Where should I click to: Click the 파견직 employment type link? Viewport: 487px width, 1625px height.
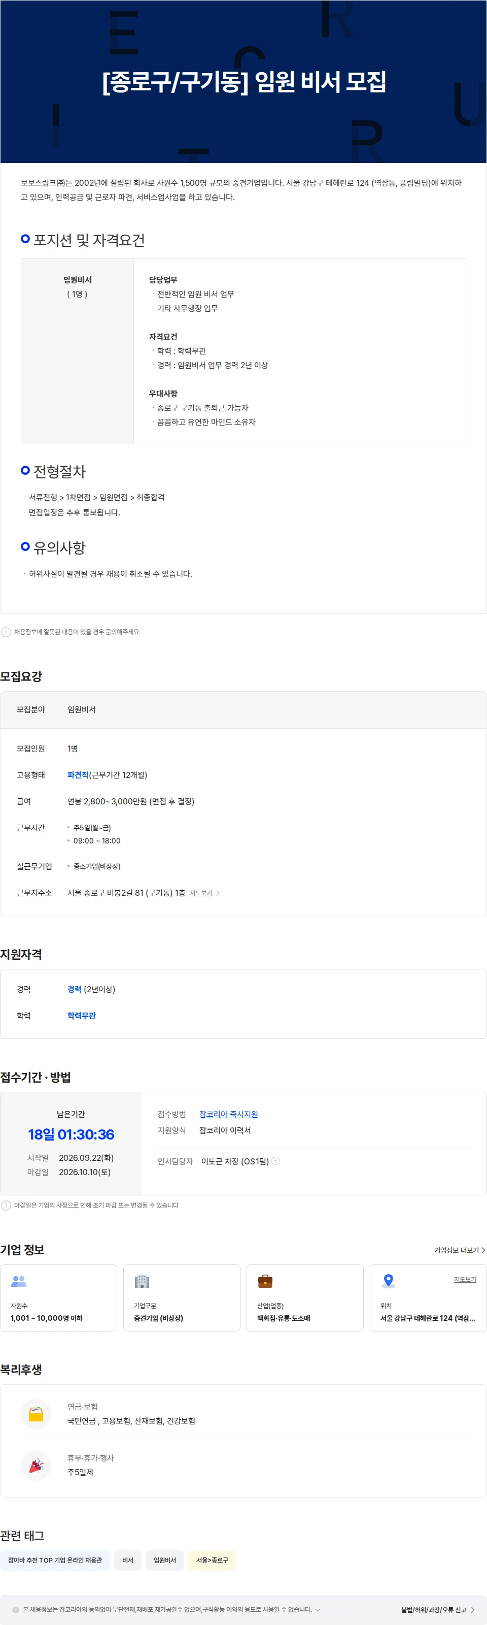[78, 774]
